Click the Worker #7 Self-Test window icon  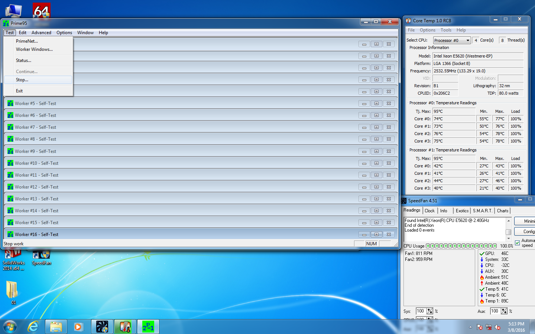click(x=10, y=127)
